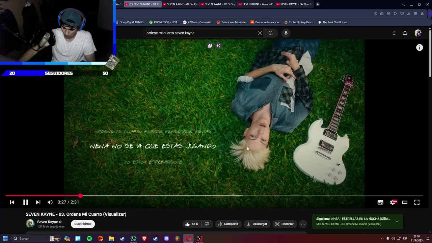Open the Windows Start menu

[x=5, y=239]
